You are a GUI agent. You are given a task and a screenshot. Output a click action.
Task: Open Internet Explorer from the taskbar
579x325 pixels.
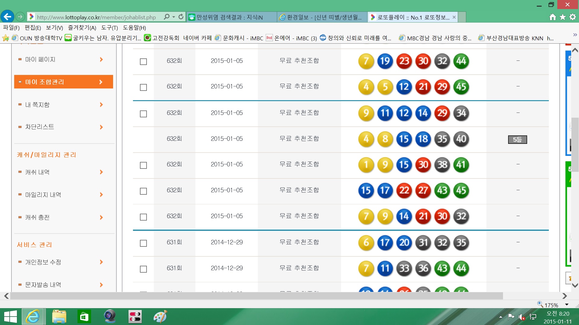(x=33, y=317)
